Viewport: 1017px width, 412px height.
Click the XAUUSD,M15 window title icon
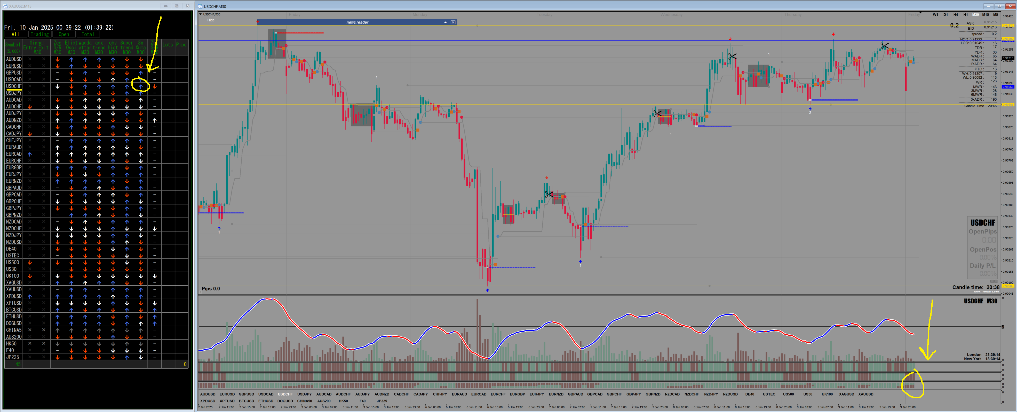point(5,6)
